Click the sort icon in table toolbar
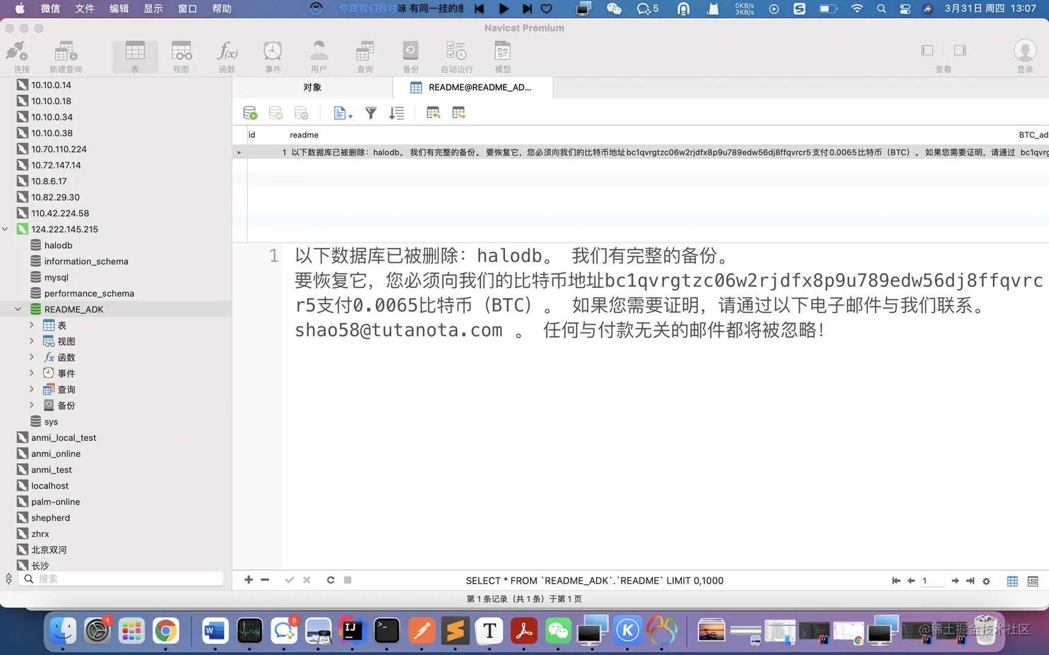1049x655 pixels. tap(396, 113)
